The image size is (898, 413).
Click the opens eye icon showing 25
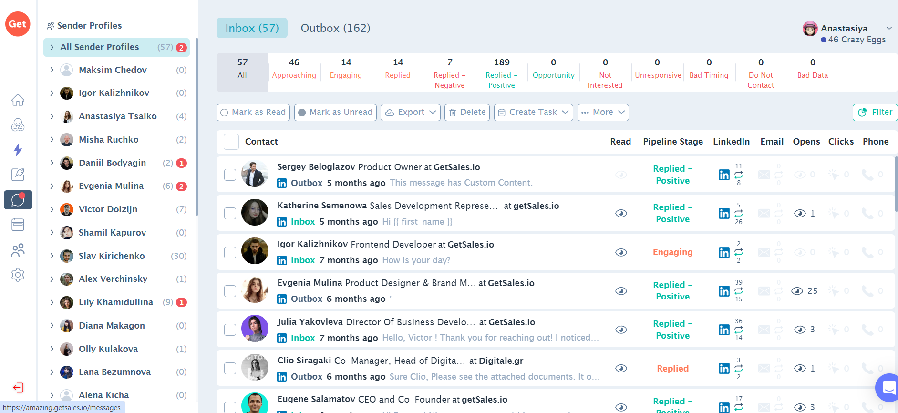[x=797, y=291]
